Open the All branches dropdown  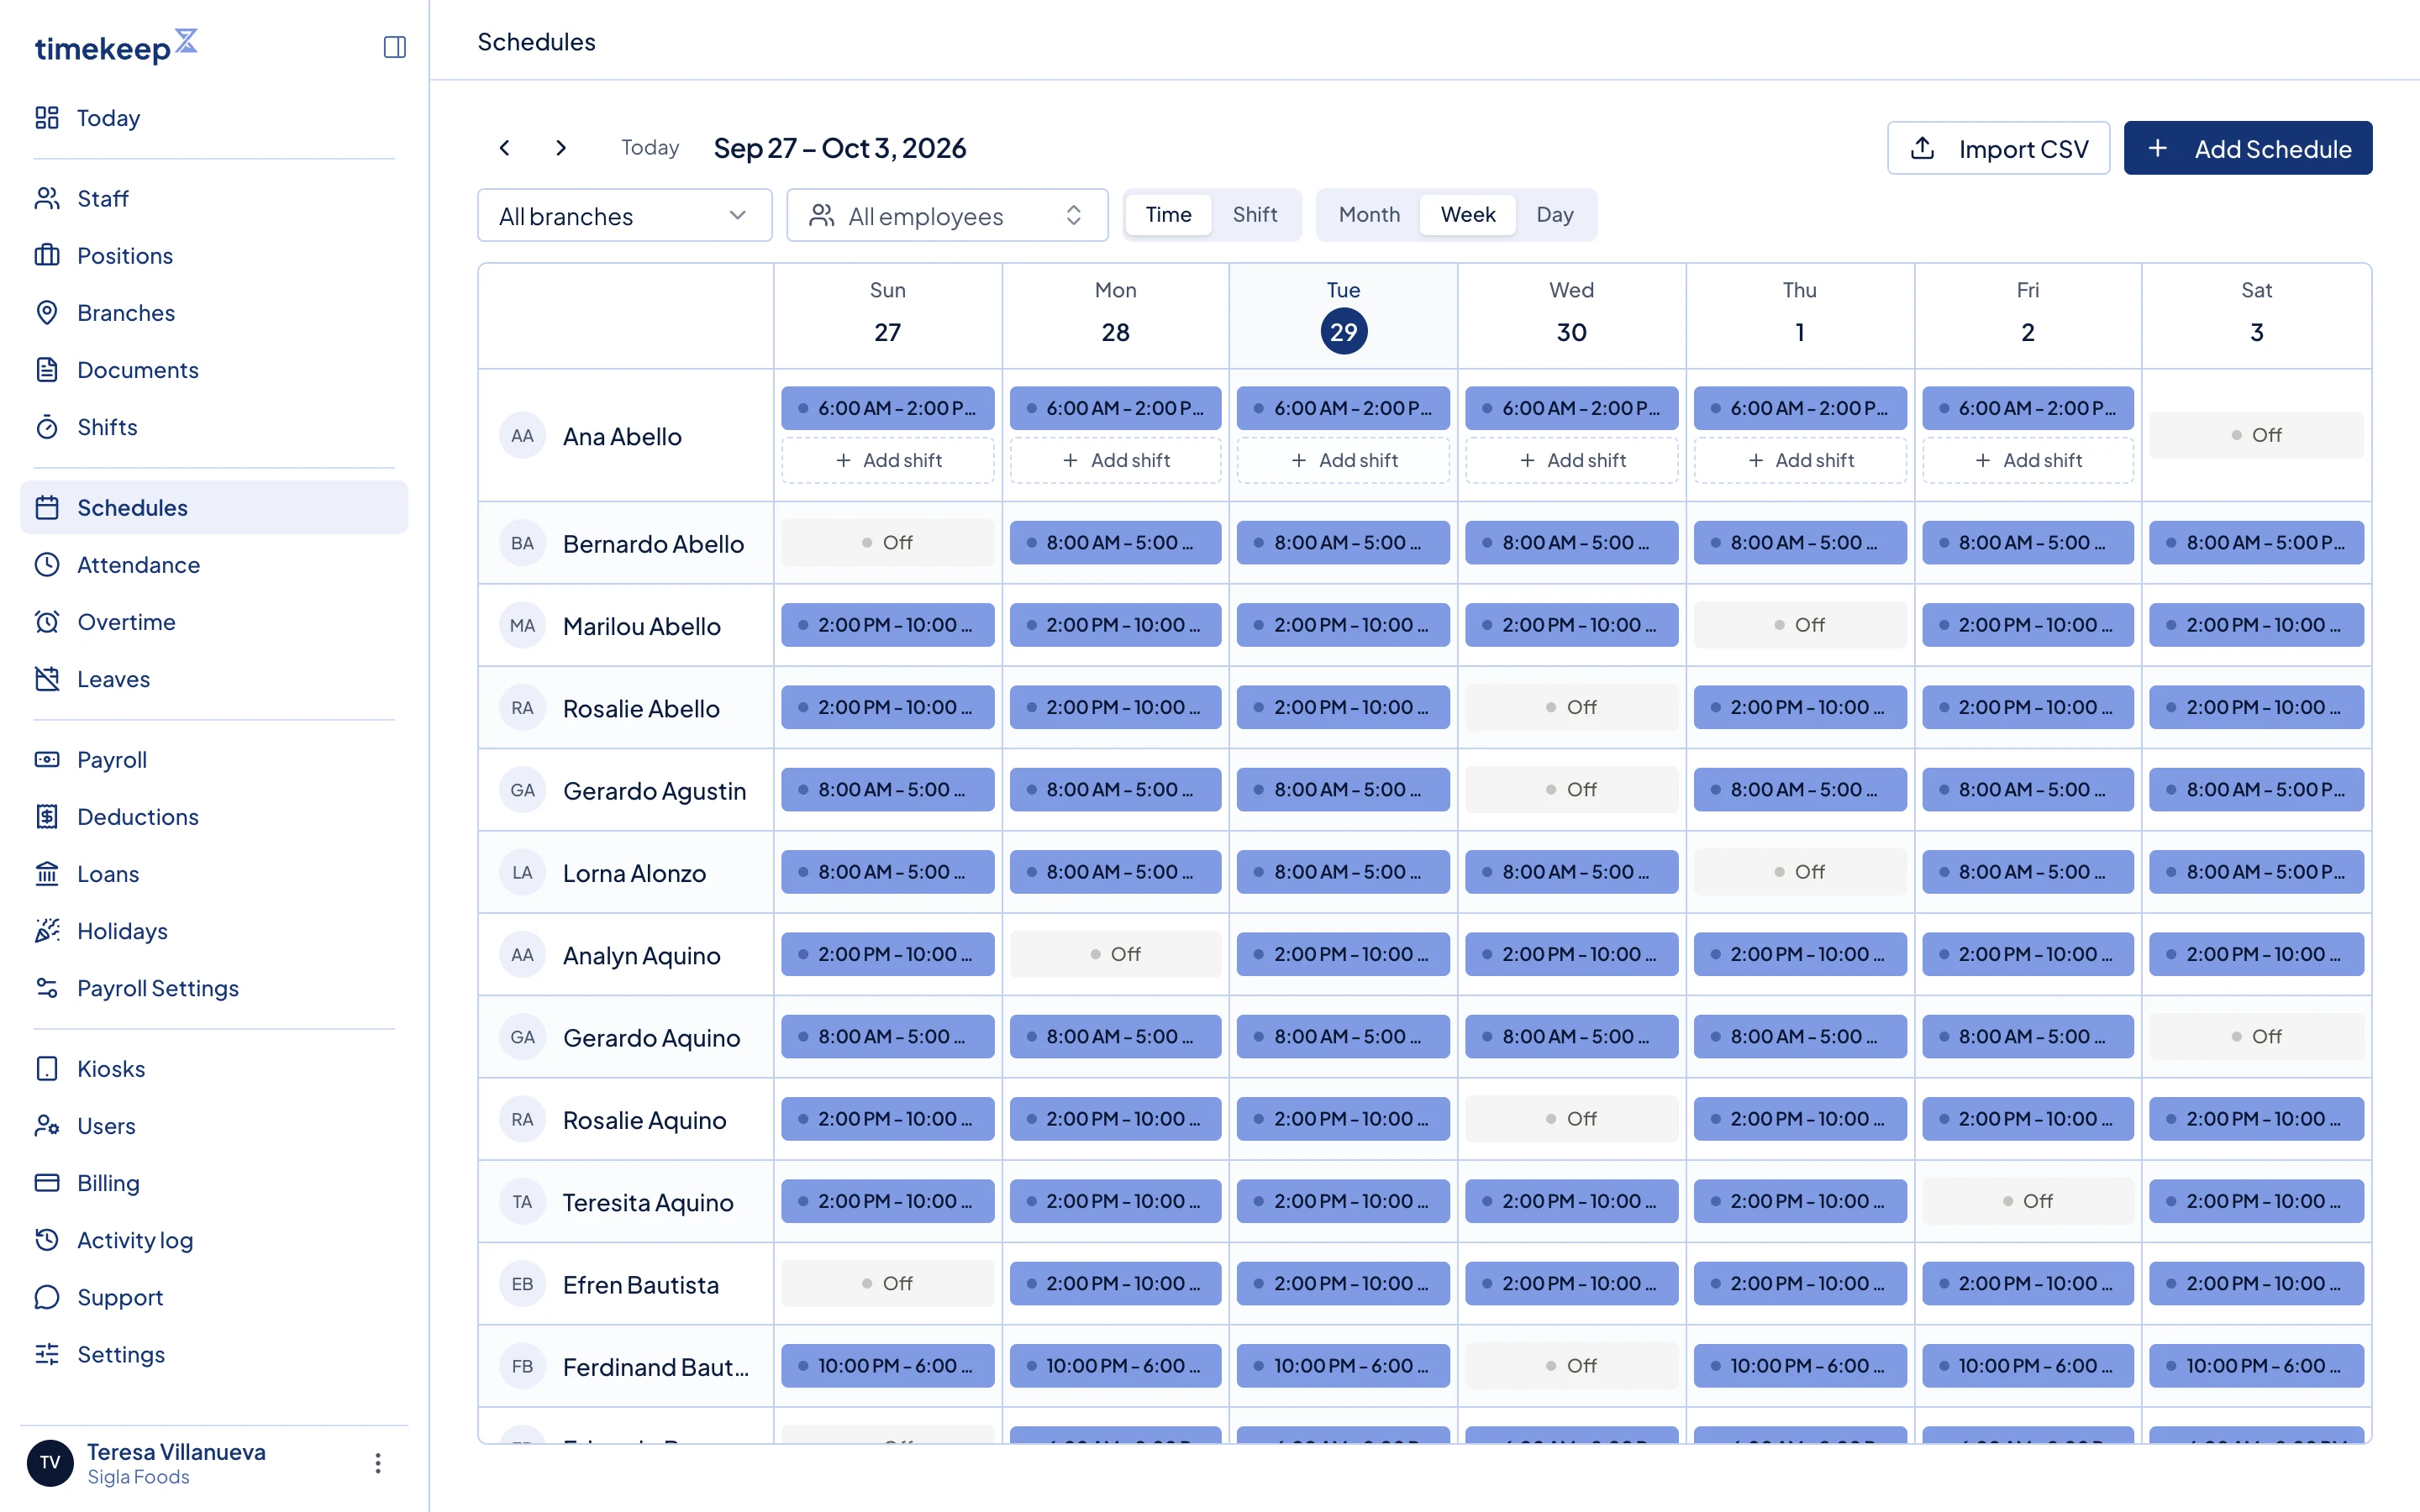click(x=625, y=215)
